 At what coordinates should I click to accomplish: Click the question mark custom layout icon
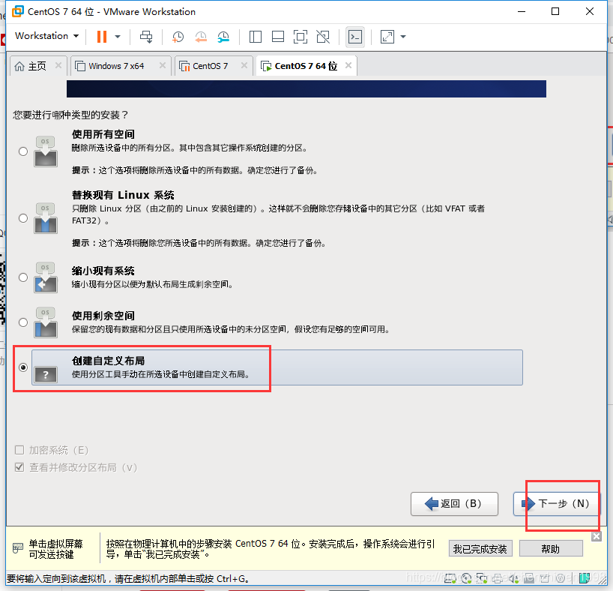coord(46,373)
